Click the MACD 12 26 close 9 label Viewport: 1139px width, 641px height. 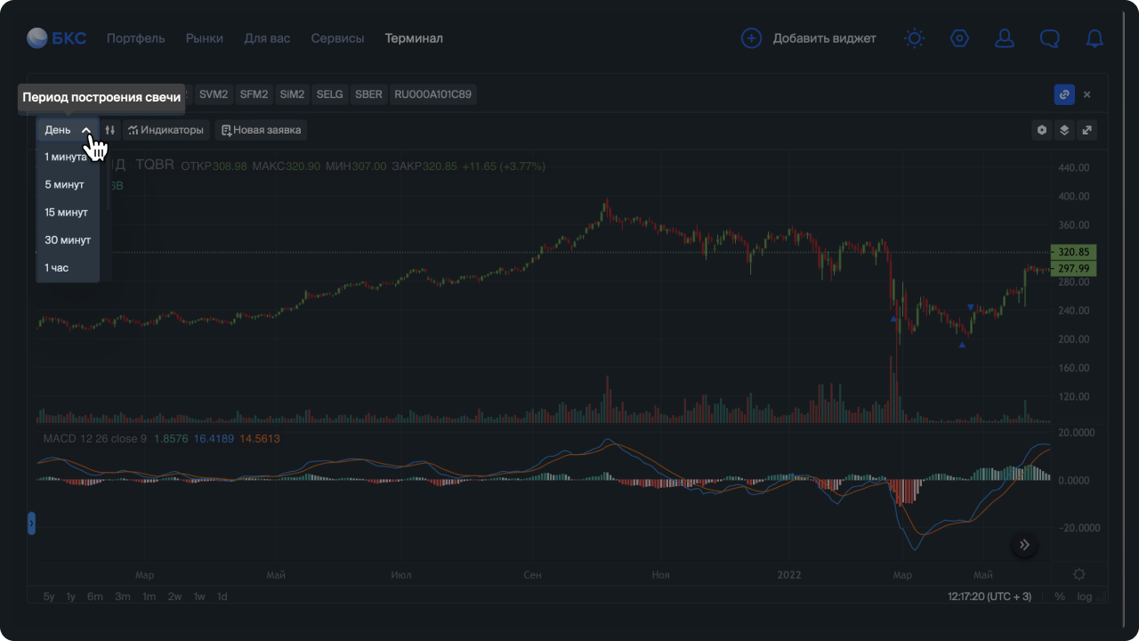point(95,439)
